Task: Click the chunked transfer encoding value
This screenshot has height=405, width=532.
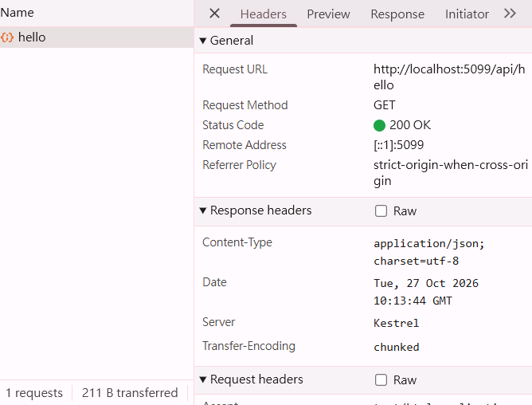Action: pos(396,347)
